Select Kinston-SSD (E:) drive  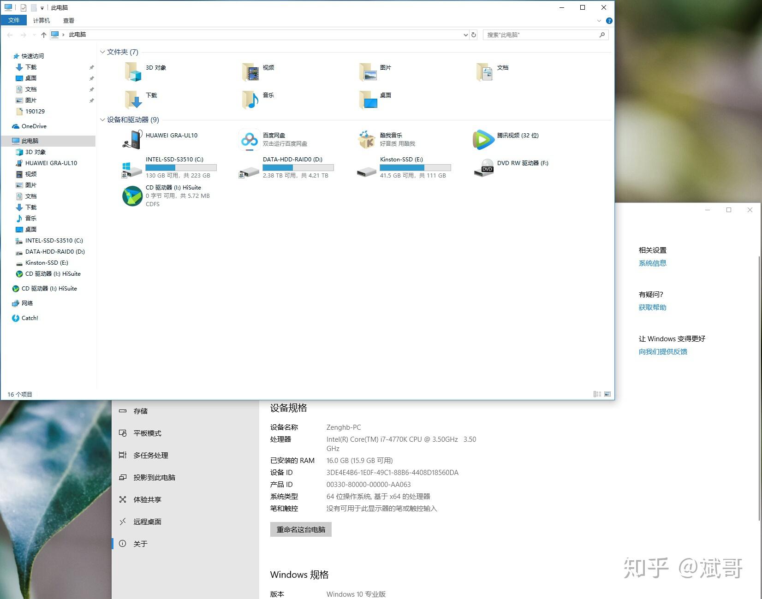[x=403, y=167]
